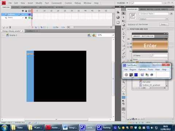Select the Pencil tool
Image resolution: width=175 pixels, height=131 pixels.
(124, 49)
